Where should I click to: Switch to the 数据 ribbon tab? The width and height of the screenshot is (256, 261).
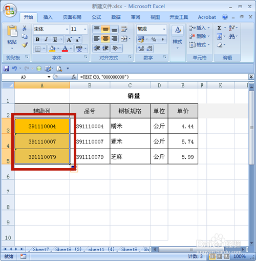pyautogui.click(x=116, y=17)
